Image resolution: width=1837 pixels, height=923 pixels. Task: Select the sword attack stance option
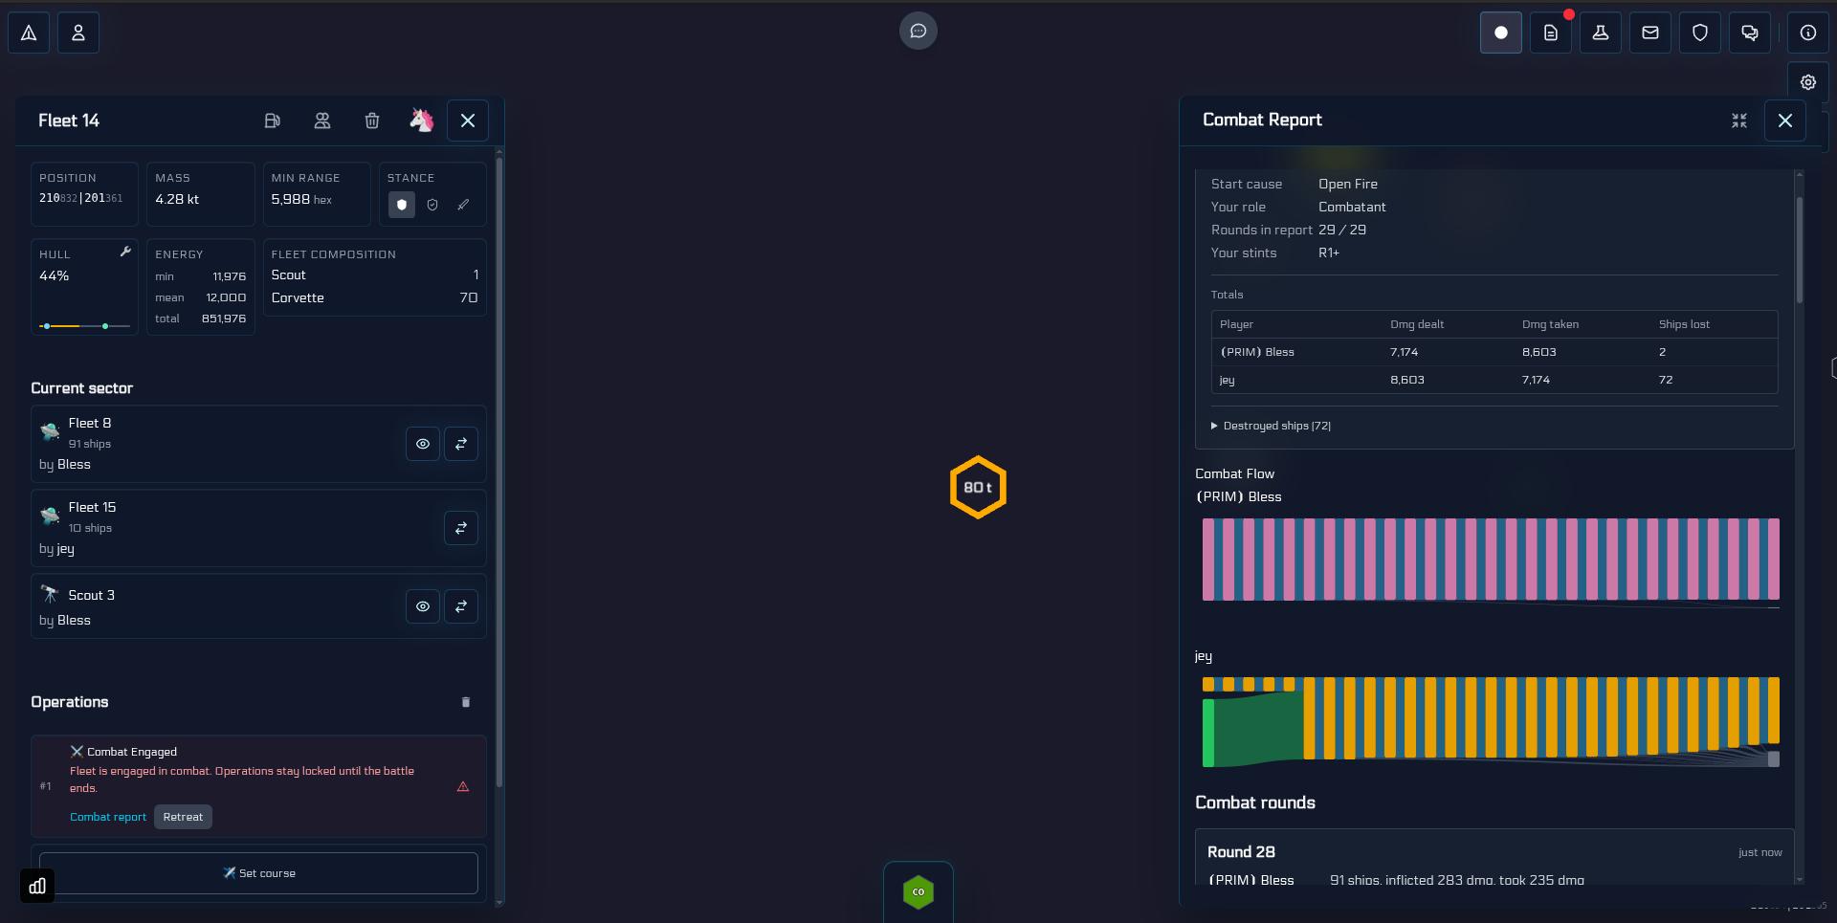(x=463, y=205)
